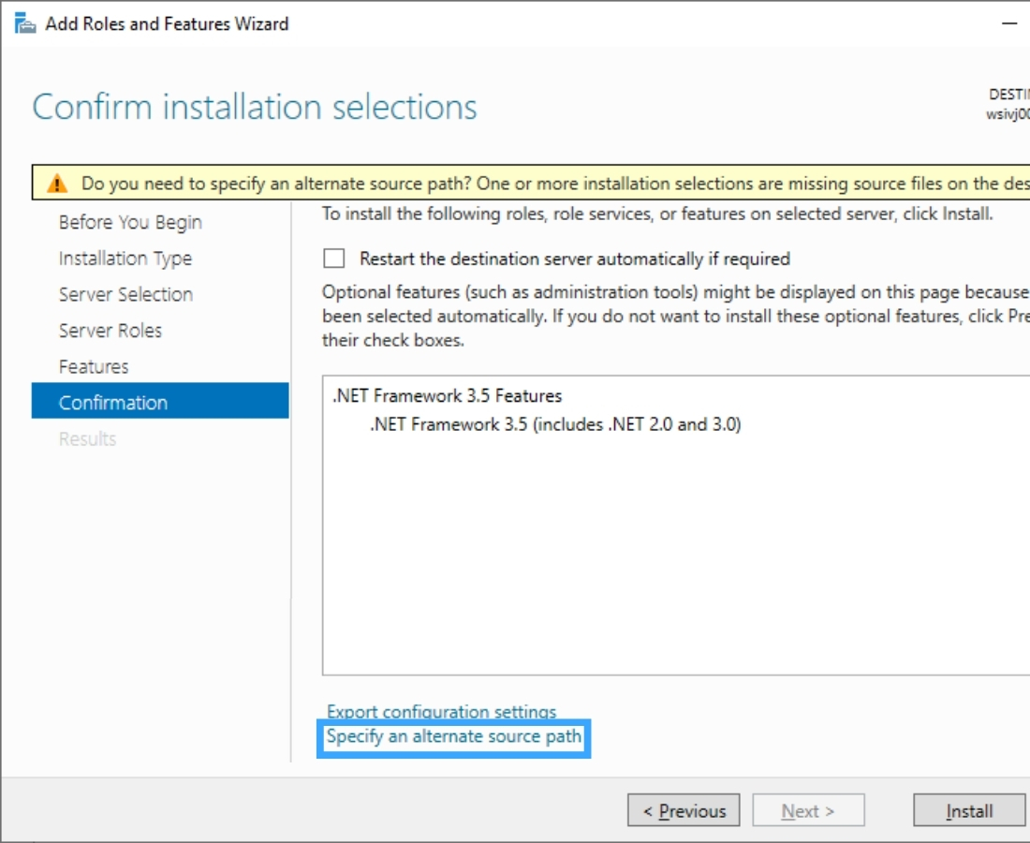Select .NET Framework 3.5 (includes .NET 2.0 and 3.0)
The width and height of the screenshot is (1030, 843).
coord(554,424)
